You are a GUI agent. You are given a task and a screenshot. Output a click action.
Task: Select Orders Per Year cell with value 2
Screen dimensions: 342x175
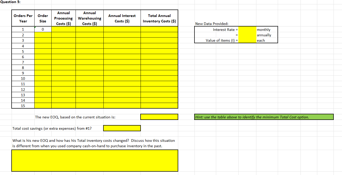point(23,35)
